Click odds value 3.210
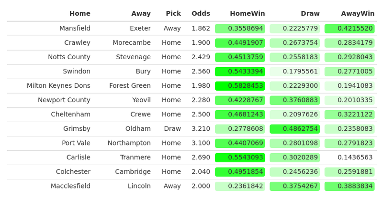383x209 pixels. coord(201,129)
